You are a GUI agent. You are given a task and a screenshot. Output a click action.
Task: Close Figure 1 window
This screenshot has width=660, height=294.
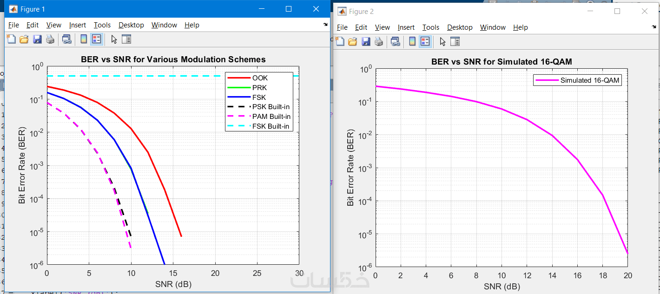tap(316, 9)
